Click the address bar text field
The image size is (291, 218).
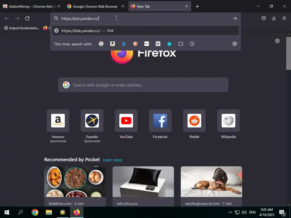pos(145,18)
